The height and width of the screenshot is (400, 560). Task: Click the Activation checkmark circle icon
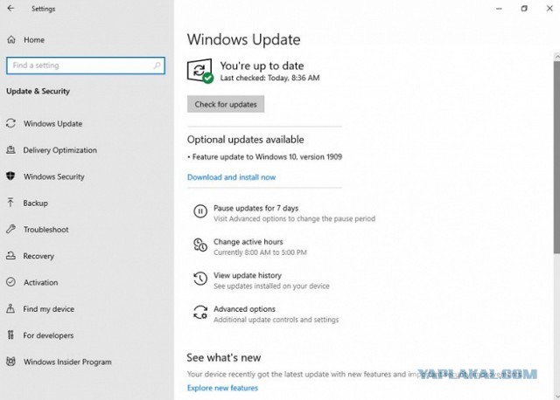pos(10,282)
